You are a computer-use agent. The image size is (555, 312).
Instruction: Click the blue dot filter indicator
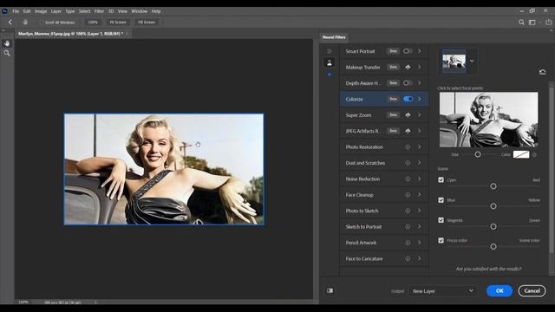[x=330, y=75]
